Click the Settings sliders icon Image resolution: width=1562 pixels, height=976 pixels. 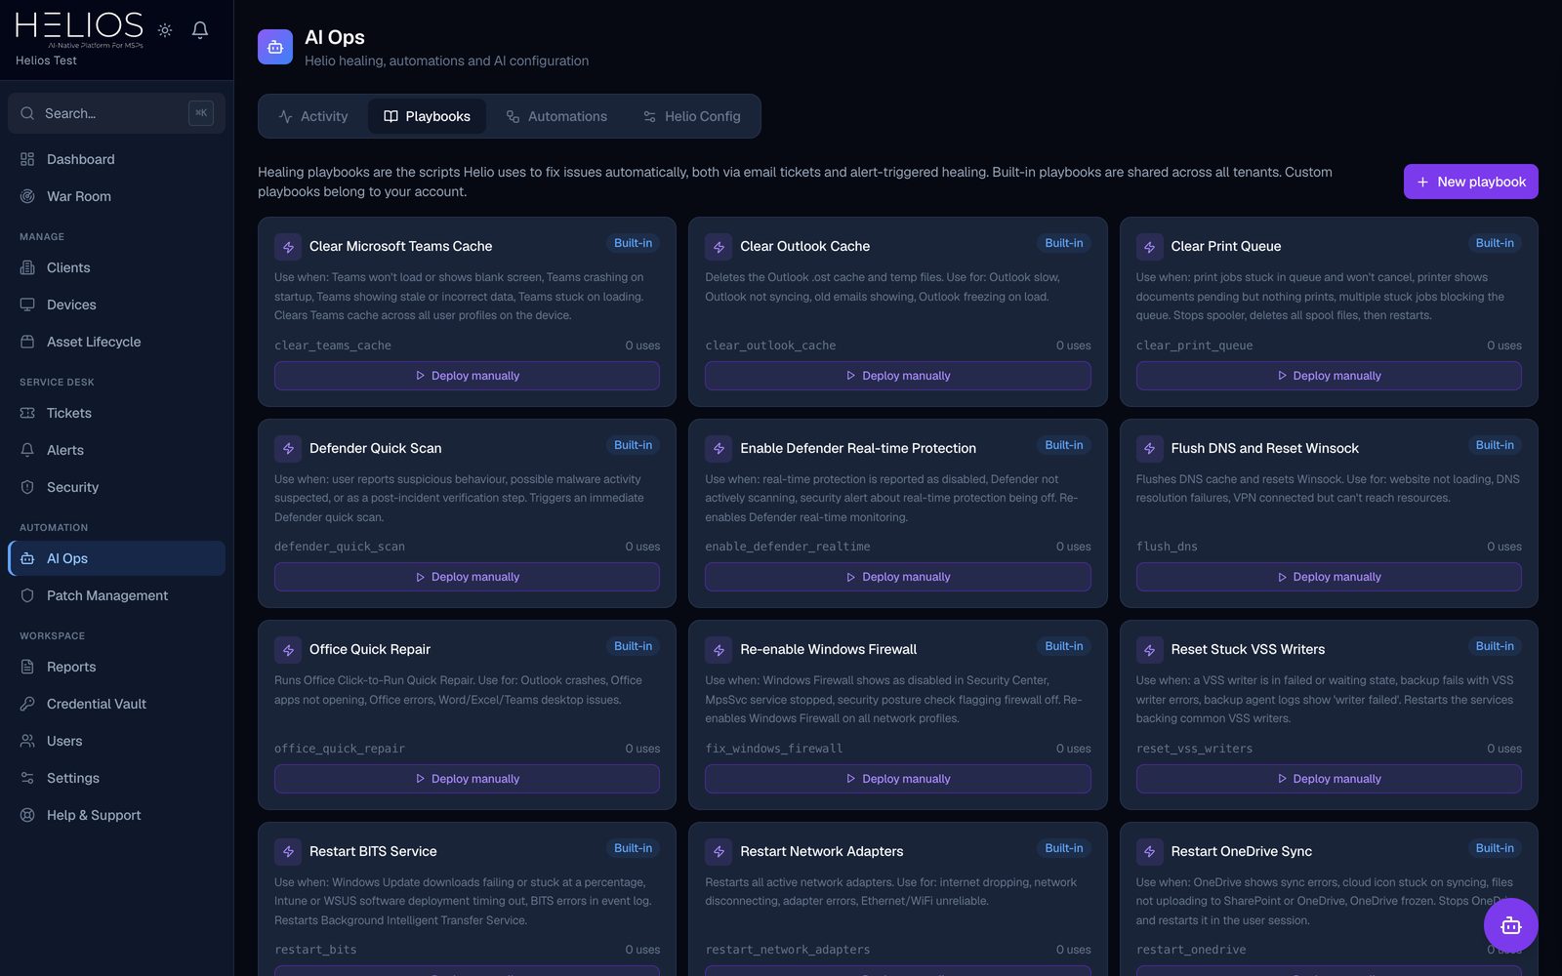27,778
